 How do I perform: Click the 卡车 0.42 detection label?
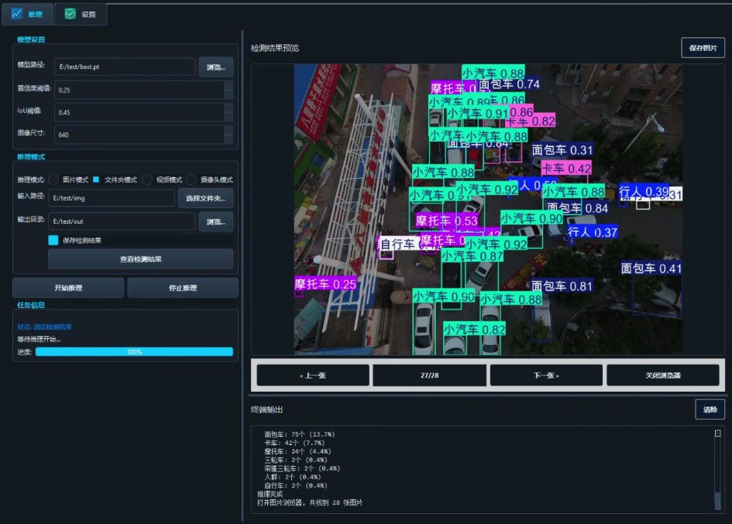pyautogui.click(x=566, y=168)
